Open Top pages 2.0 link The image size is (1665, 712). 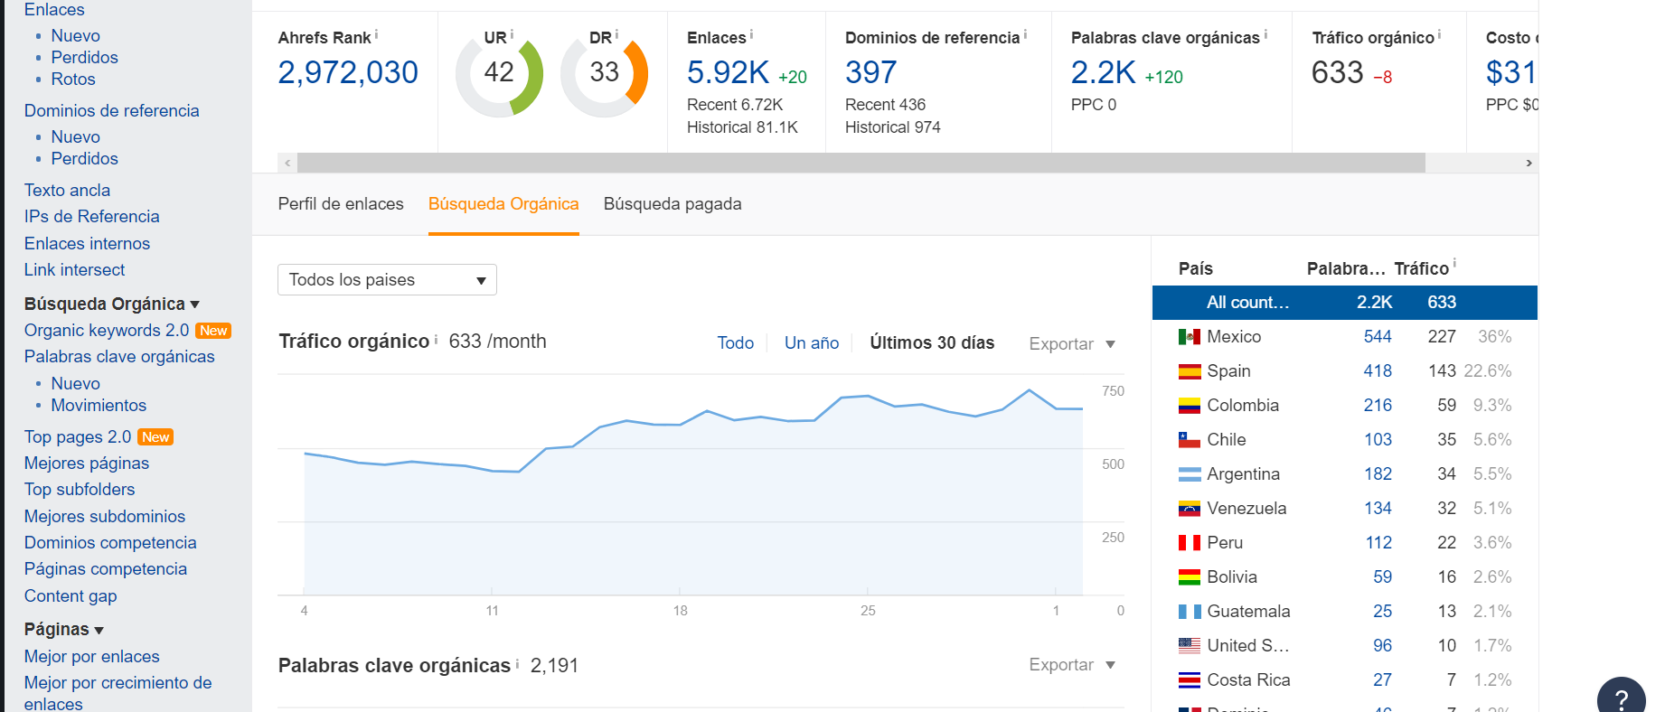coord(78,437)
